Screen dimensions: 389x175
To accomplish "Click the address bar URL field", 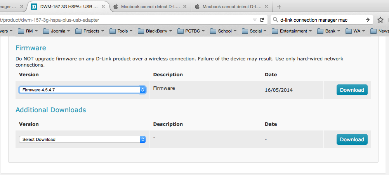I will tap(124, 20).
